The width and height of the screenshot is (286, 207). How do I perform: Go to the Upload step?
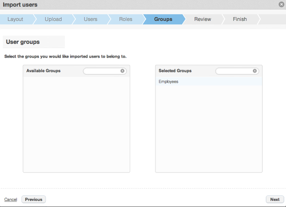[53, 19]
